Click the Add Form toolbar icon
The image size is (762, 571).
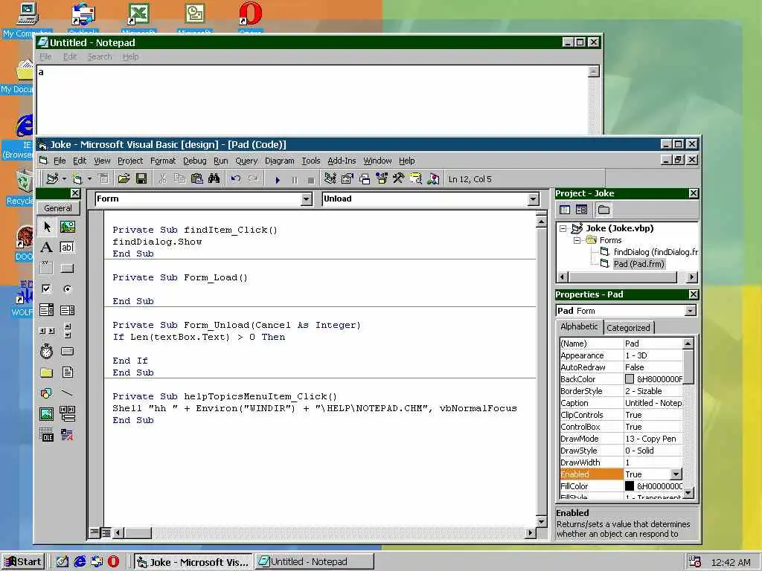[x=77, y=179]
